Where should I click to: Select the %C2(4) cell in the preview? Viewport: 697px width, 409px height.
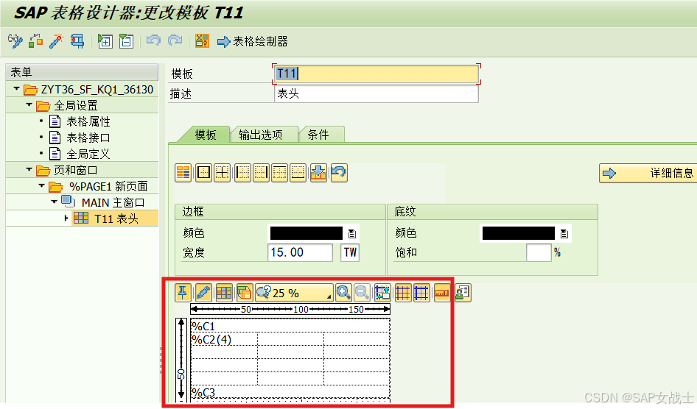click(224, 339)
